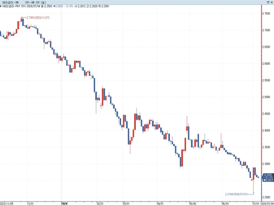
Task: Click the bold 2024 year label on x-axis
Action: (x=64, y=204)
